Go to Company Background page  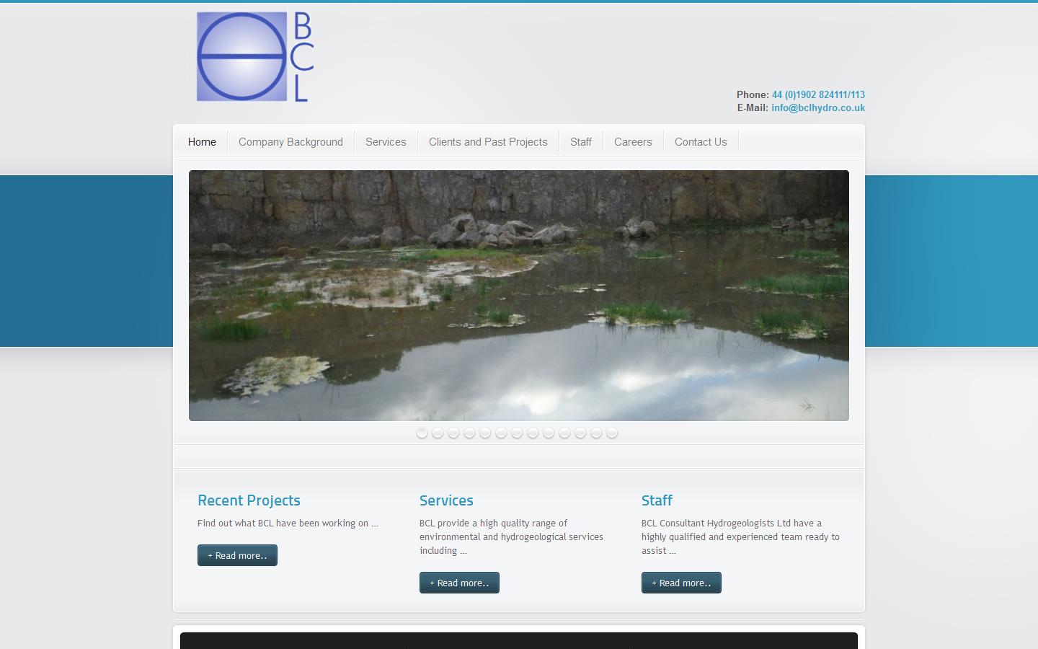point(290,142)
